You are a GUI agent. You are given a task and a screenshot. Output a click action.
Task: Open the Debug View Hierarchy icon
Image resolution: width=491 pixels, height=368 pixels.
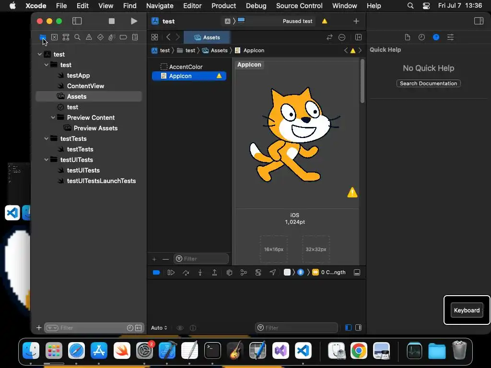(229, 273)
